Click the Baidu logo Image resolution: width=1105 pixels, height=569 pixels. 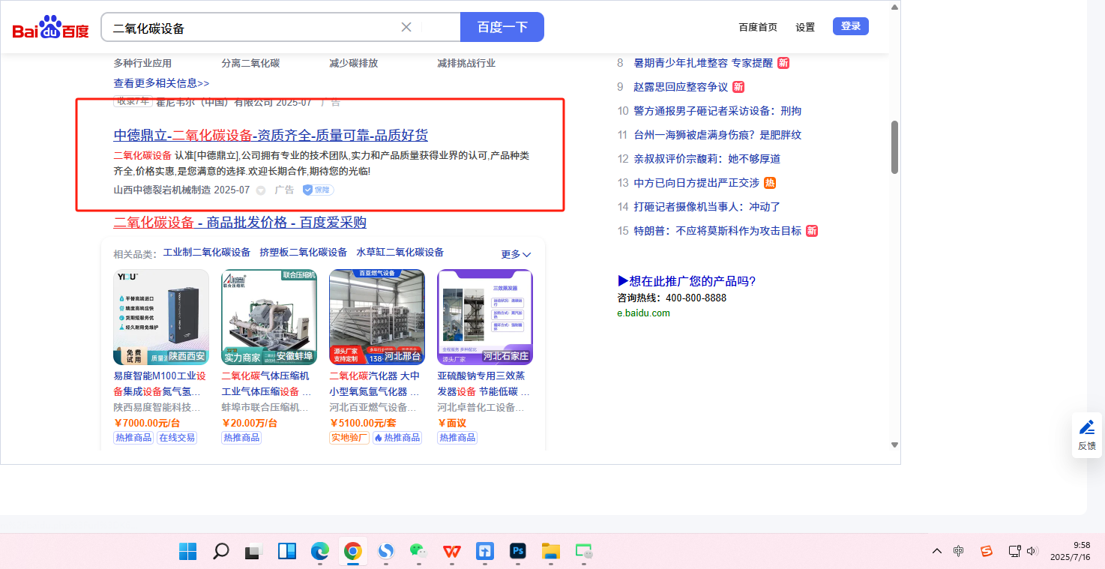click(50, 28)
